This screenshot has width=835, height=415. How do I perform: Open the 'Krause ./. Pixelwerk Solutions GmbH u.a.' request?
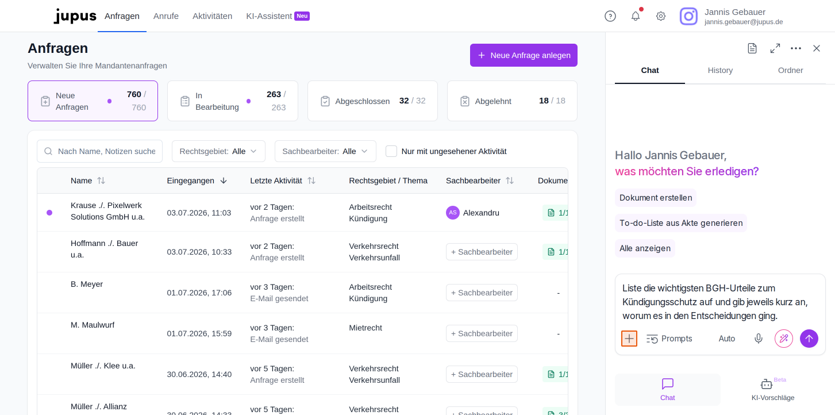[107, 211]
